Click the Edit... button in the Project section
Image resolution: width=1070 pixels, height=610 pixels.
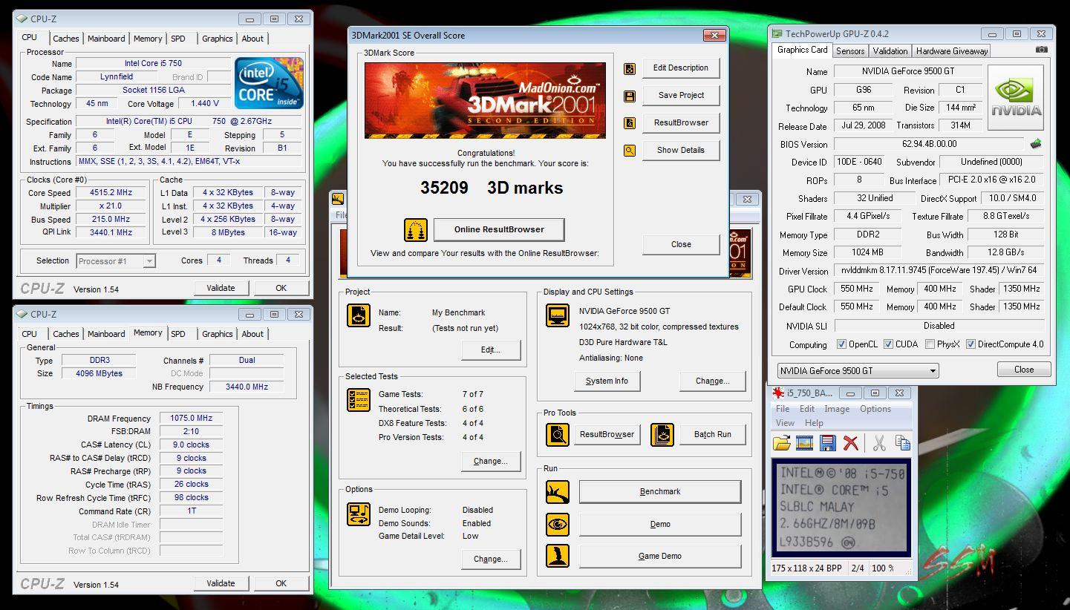[491, 350]
